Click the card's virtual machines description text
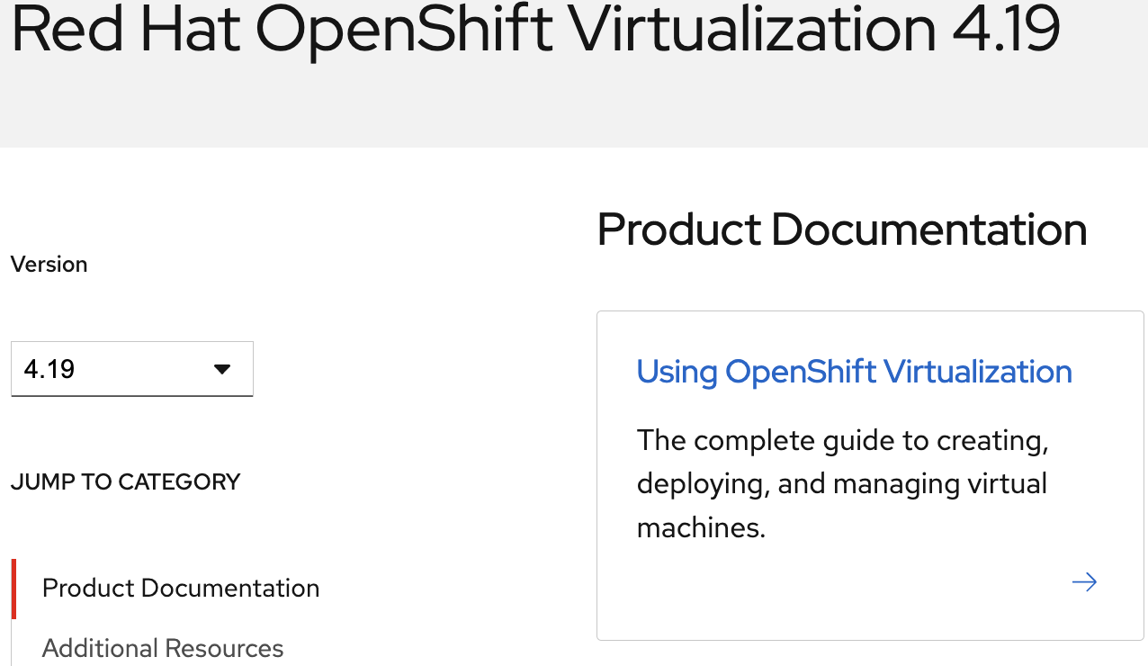Image resolution: width=1148 pixels, height=666 pixels. pos(842,484)
